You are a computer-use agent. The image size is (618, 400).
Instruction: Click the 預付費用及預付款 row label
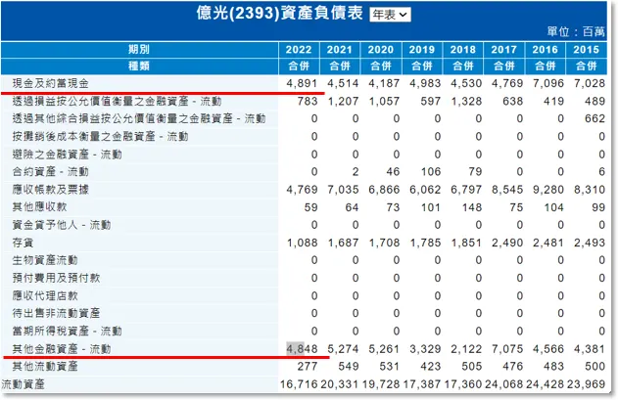tap(56, 278)
